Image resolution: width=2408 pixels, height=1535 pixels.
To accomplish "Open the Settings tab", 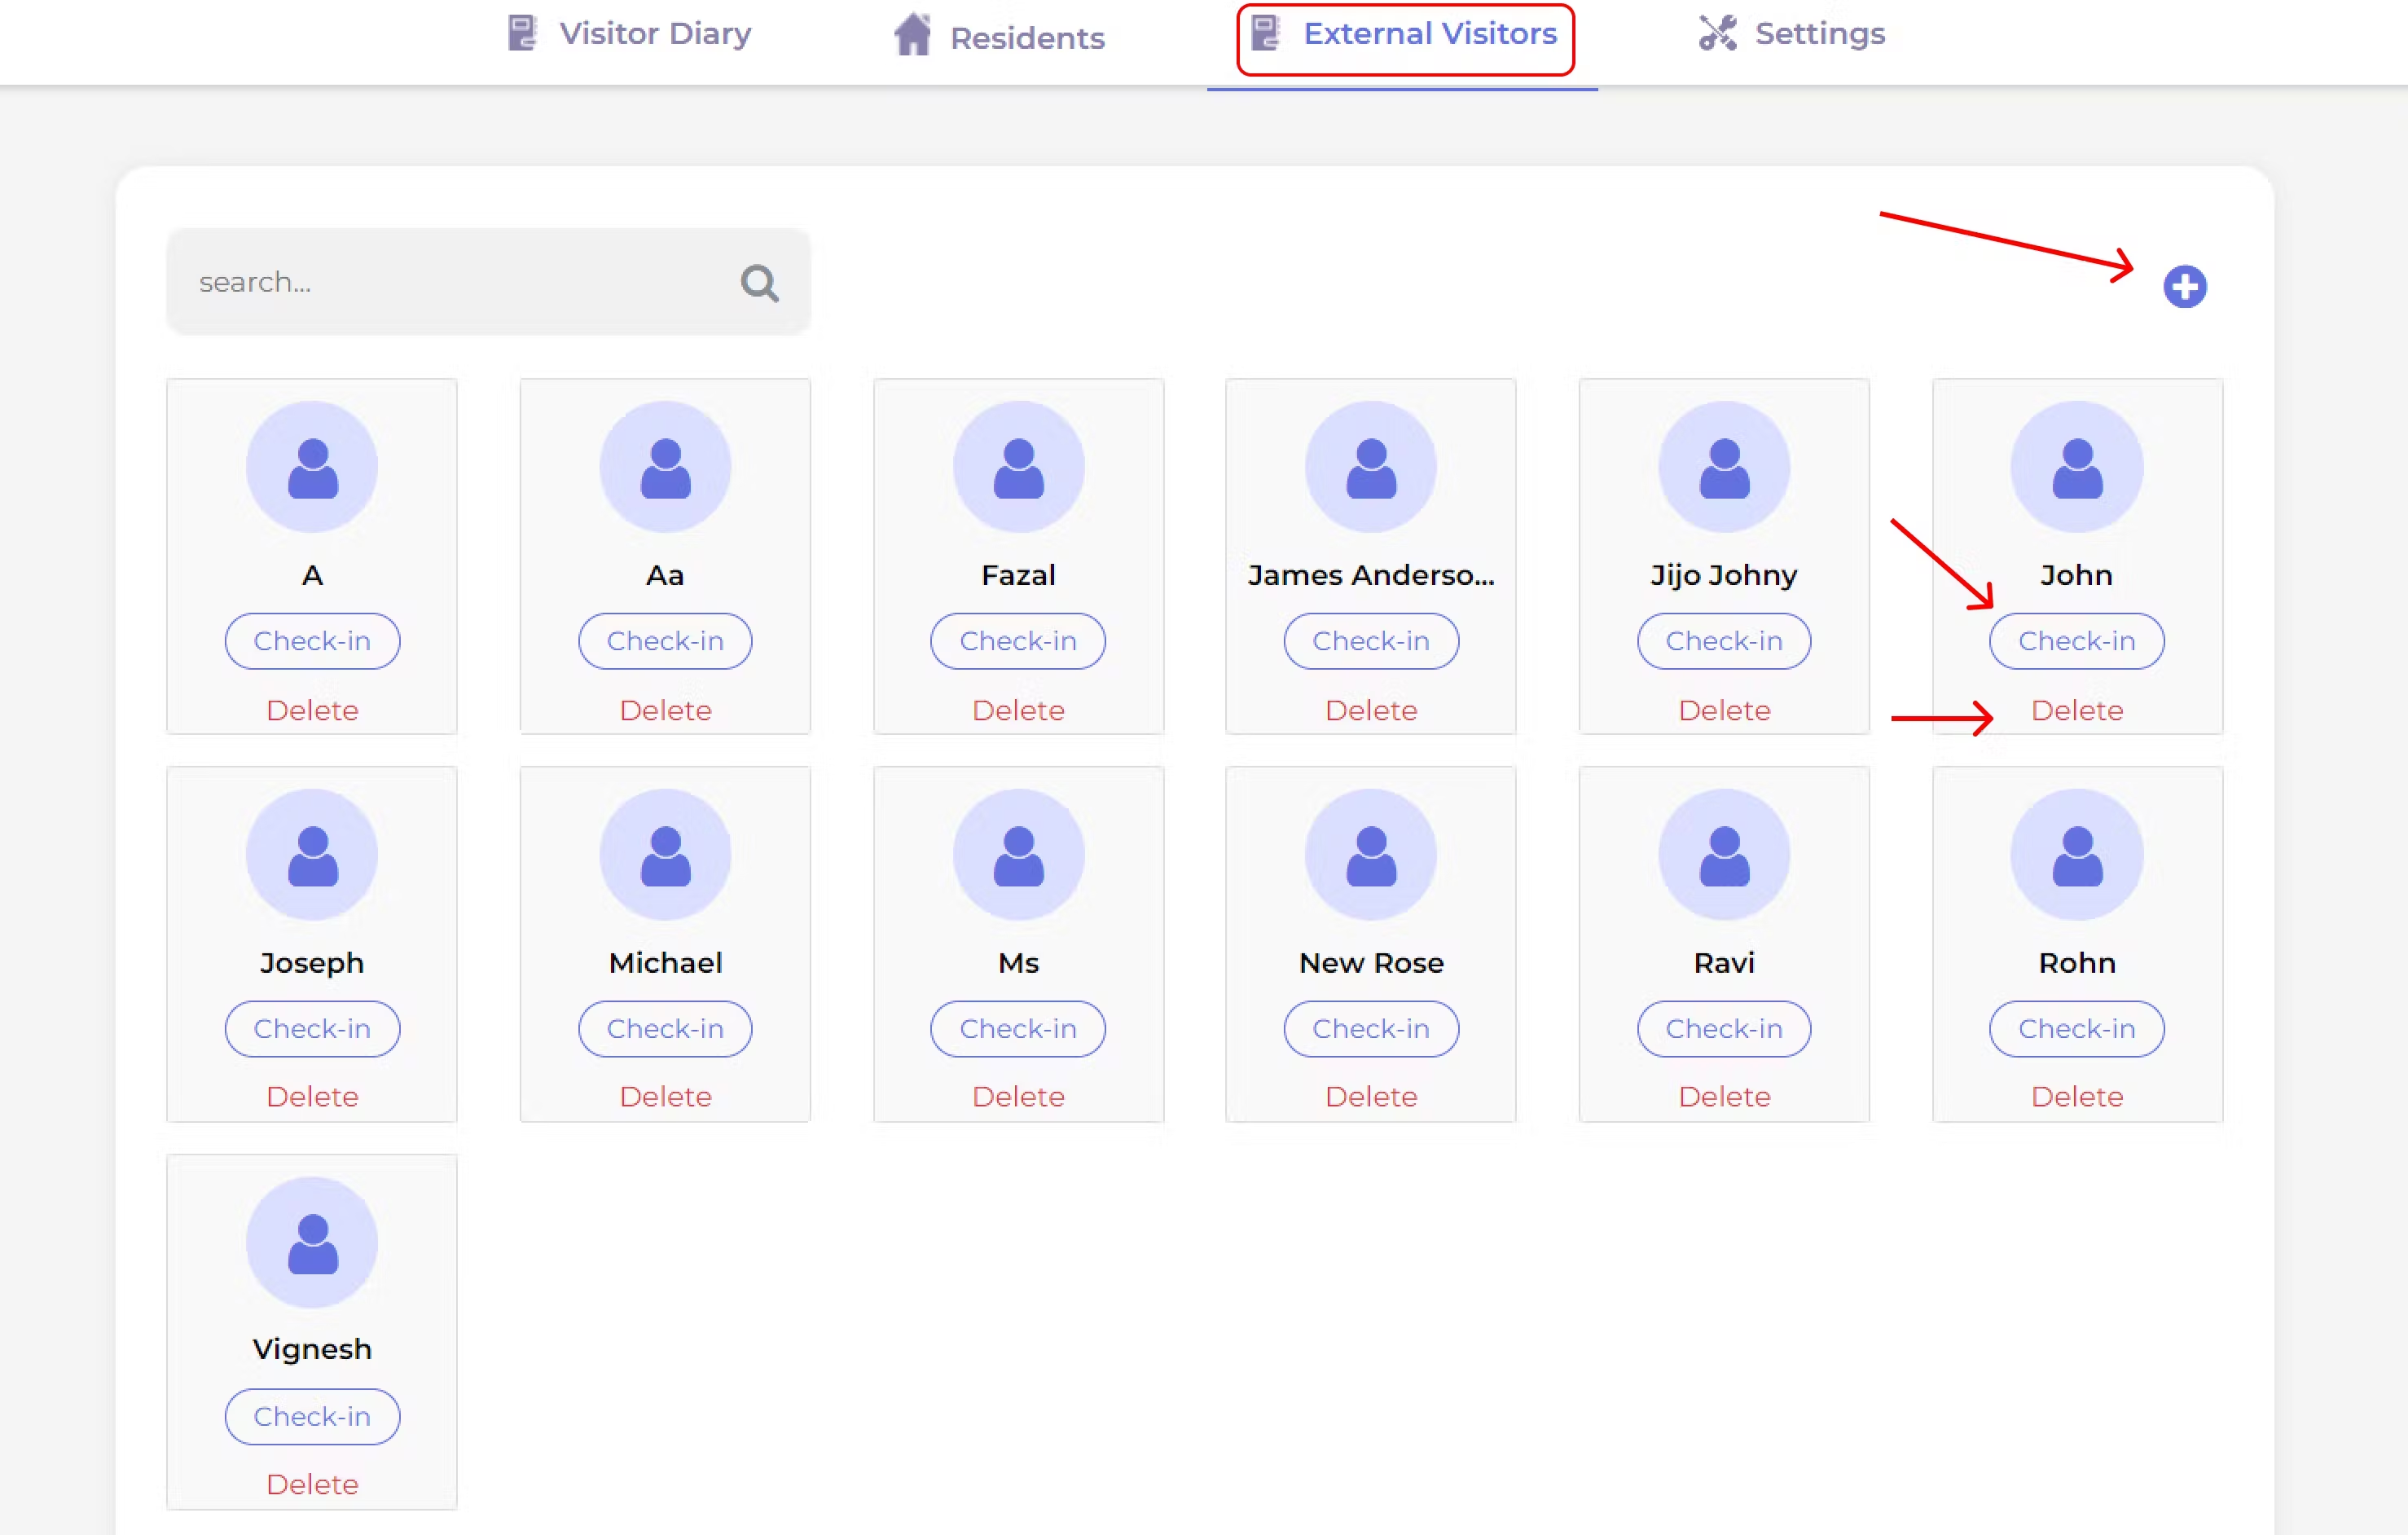I will point(1791,34).
